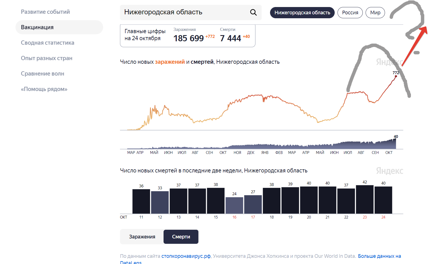Click the October 11 bar showing 36

[x=141, y=201]
